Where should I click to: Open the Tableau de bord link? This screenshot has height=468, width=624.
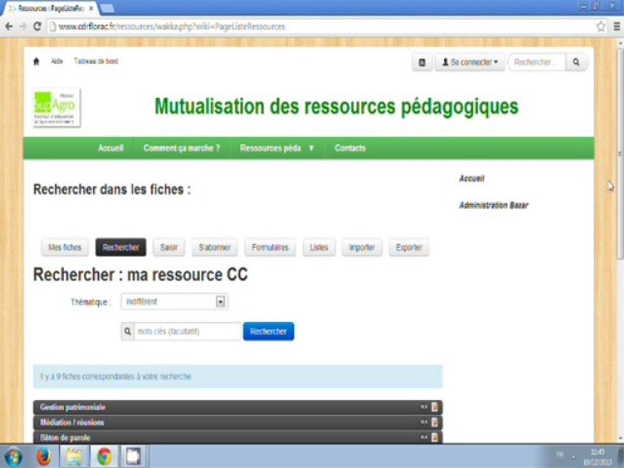[x=96, y=61]
